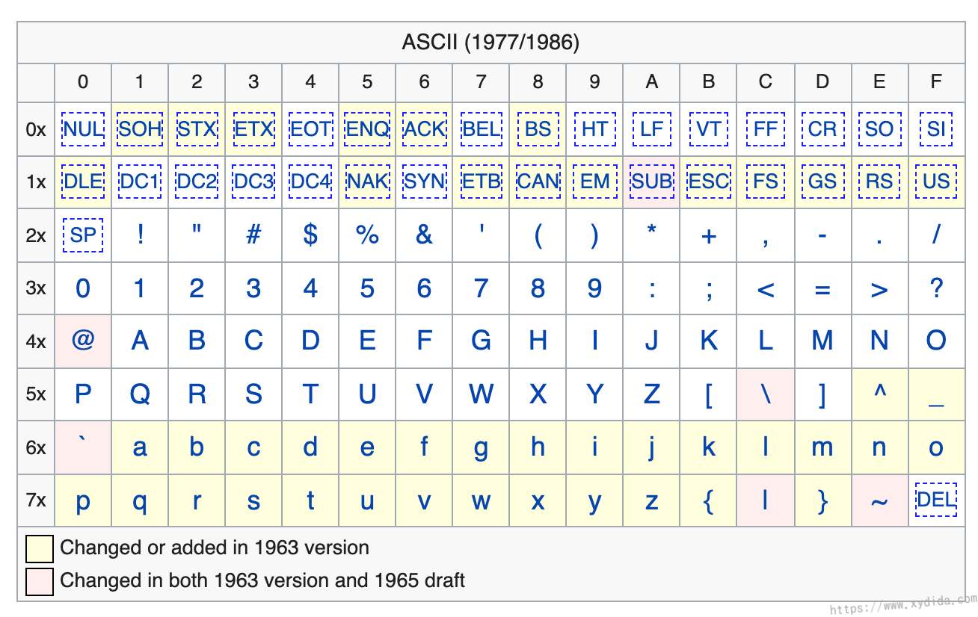Select the ampersand & character cell

424,235
